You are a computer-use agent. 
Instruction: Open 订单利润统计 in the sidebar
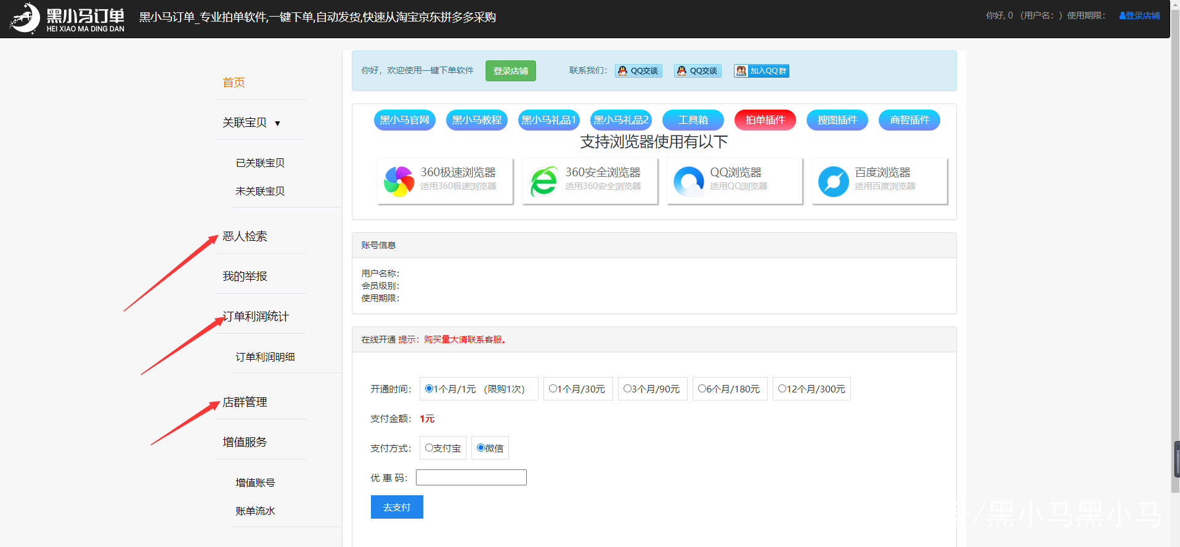(x=256, y=317)
